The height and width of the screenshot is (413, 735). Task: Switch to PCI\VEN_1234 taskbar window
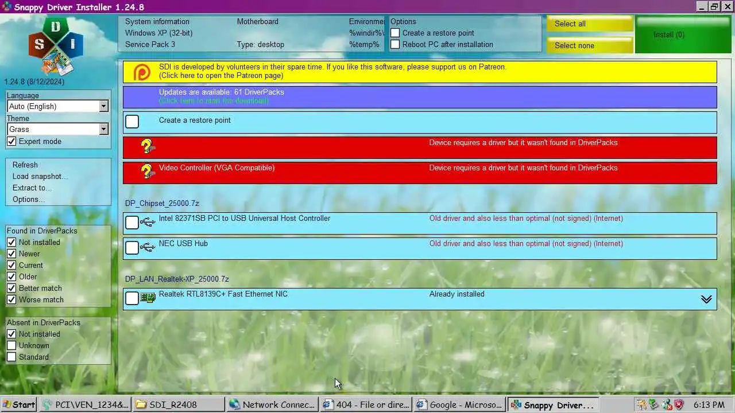pos(86,404)
